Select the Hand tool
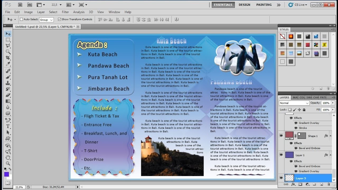 pyautogui.click(x=8, y=158)
